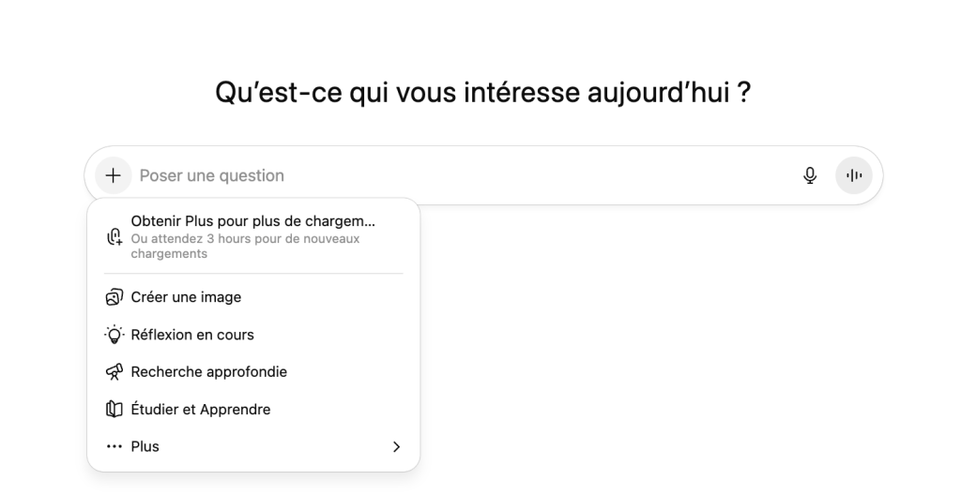
Task: Click the divider line below the upload option
Action: [x=253, y=274]
